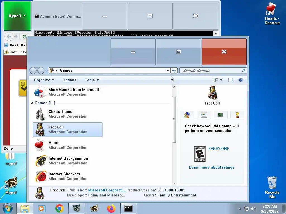This screenshot has width=286, height=214.
Task: Select the Internet Backgammon dice icon
Action: pos(41,161)
